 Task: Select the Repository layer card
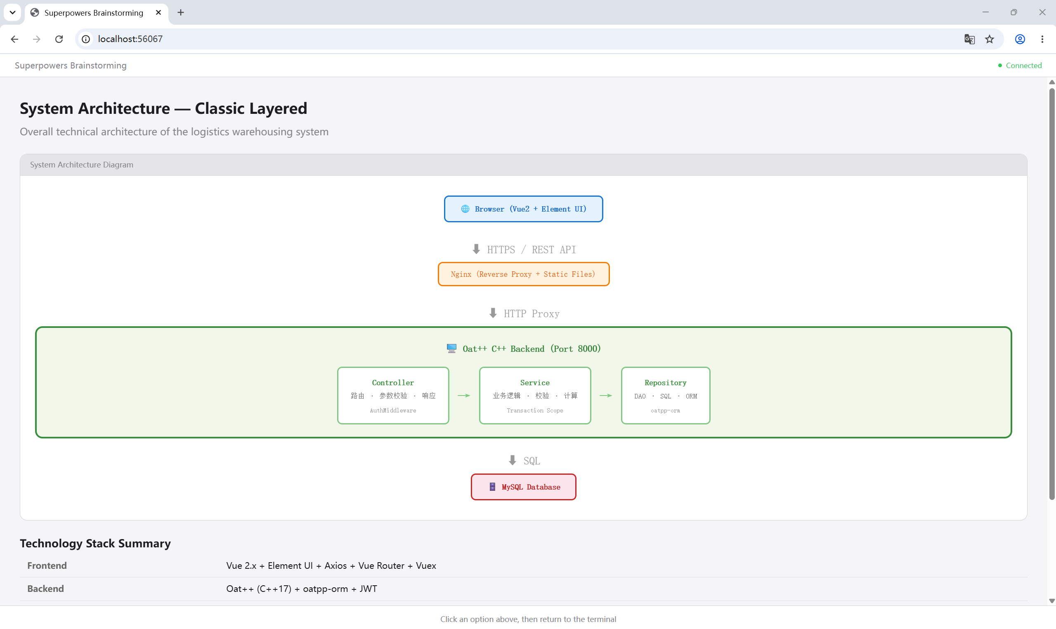(x=666, y=396)
